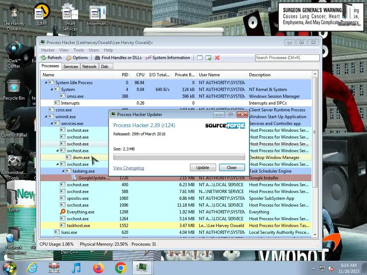The width and height of the screenshot is (367, 275).
Task: Collapse the wininit.exe tree node
Action: click(46, 116)
